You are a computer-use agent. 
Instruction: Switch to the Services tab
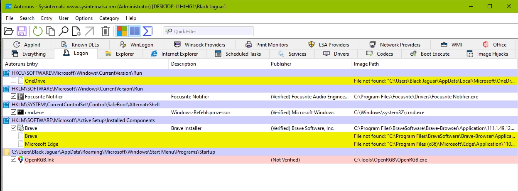292,54
